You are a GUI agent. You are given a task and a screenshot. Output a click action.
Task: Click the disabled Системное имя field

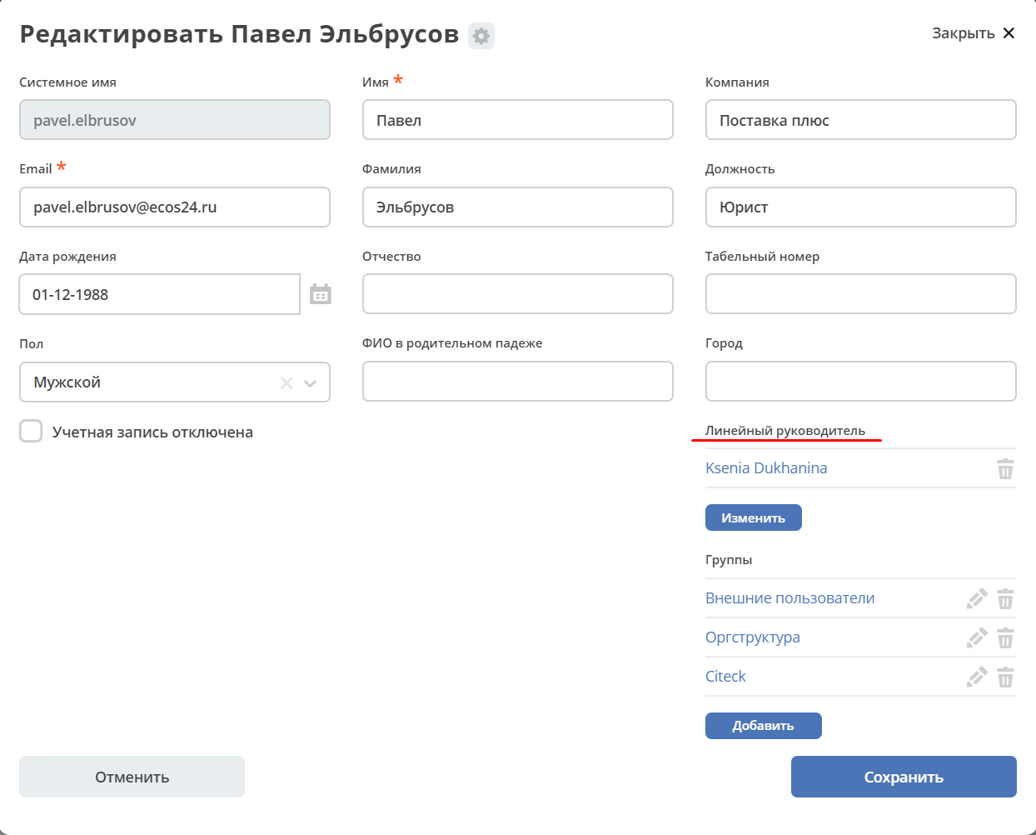click(x=175, y=120)
